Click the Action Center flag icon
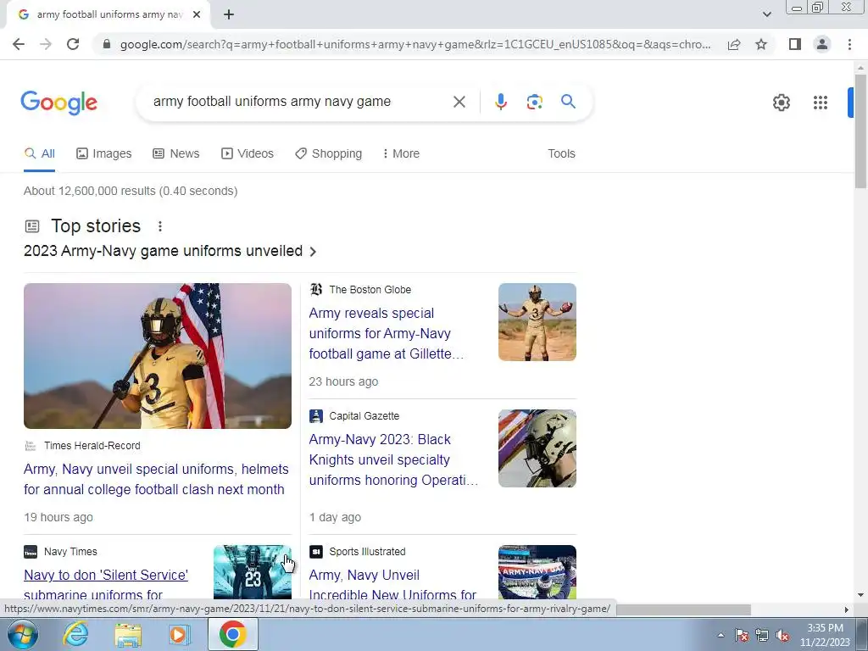This screenshot has height=651, width=868. (x=742, y=635)
